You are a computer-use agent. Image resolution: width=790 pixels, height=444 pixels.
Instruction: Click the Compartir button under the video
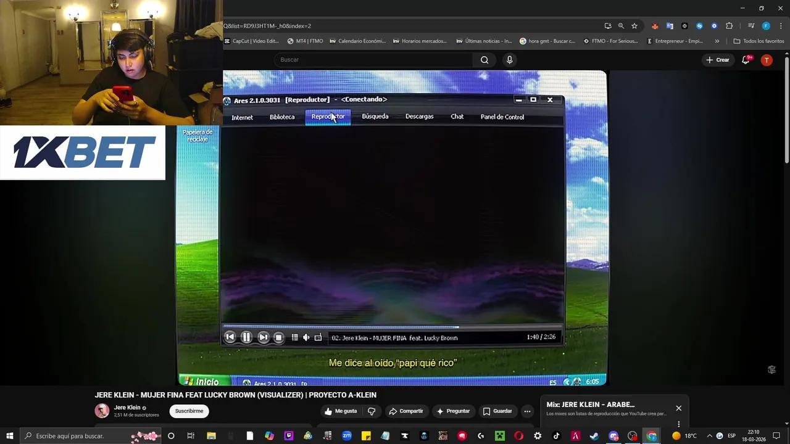(x=407, y=411)
